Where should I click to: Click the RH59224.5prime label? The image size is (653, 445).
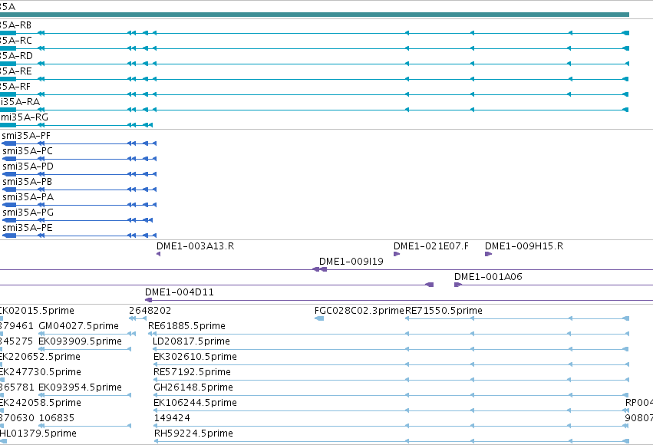point(193,433)
